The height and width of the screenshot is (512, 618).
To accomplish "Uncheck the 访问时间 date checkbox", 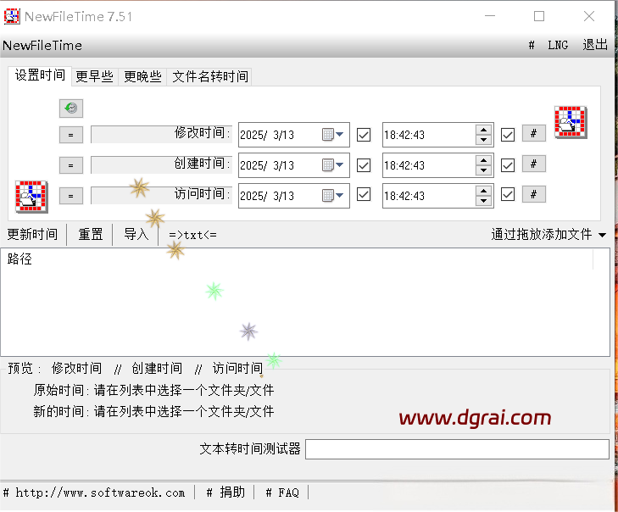I will [x=364, y=194].
